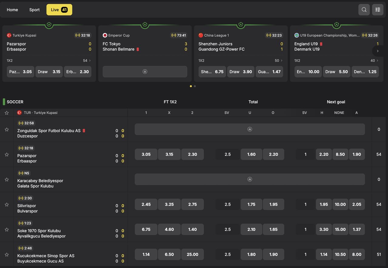
Task: Select the Live 41 tab
Action: 59,10
